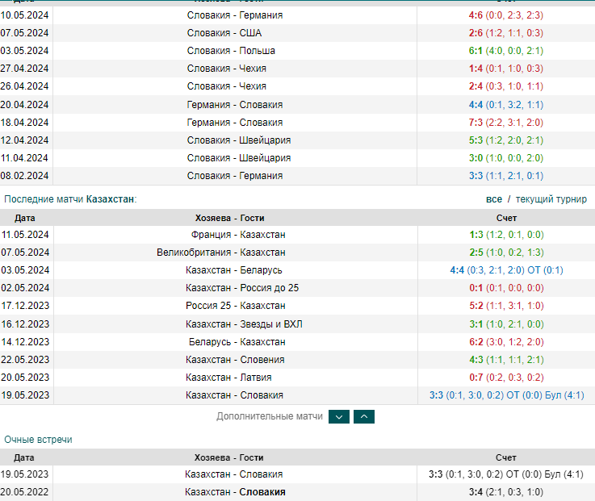Click the 'Дополнительные матчи' label
The width and height of the screenshot is (595, 501).
point(270,416)
